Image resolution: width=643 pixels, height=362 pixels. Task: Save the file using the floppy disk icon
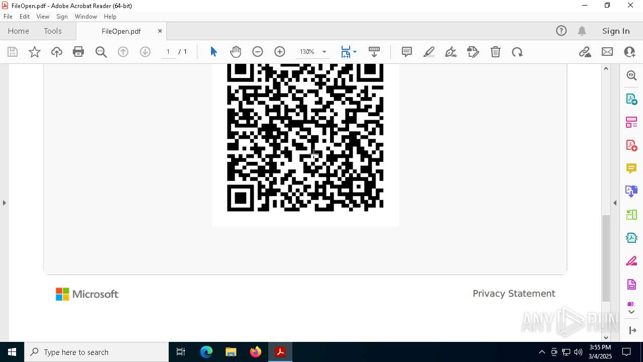pos(13,52)
